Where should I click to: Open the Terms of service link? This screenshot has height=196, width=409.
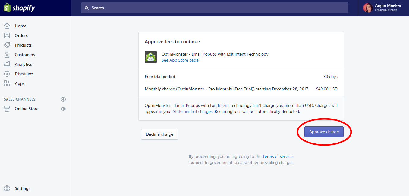277,156
